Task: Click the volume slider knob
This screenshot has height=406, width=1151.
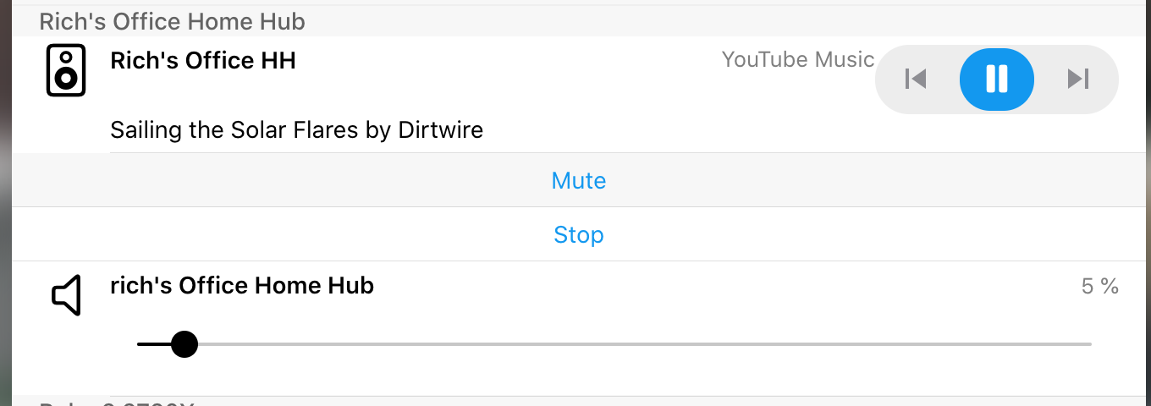Action: (184, 344)
